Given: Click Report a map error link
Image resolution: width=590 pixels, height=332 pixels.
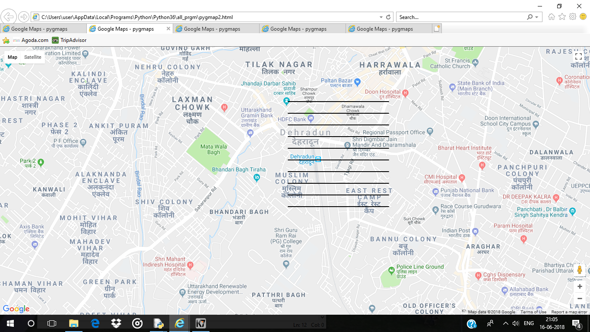Looking at the screenshot, I should pyautogui.click(x=569, y=312).
